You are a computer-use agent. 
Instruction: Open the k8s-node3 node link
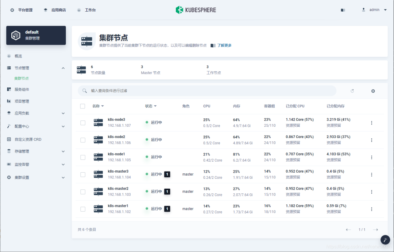(x=116, y=119)
